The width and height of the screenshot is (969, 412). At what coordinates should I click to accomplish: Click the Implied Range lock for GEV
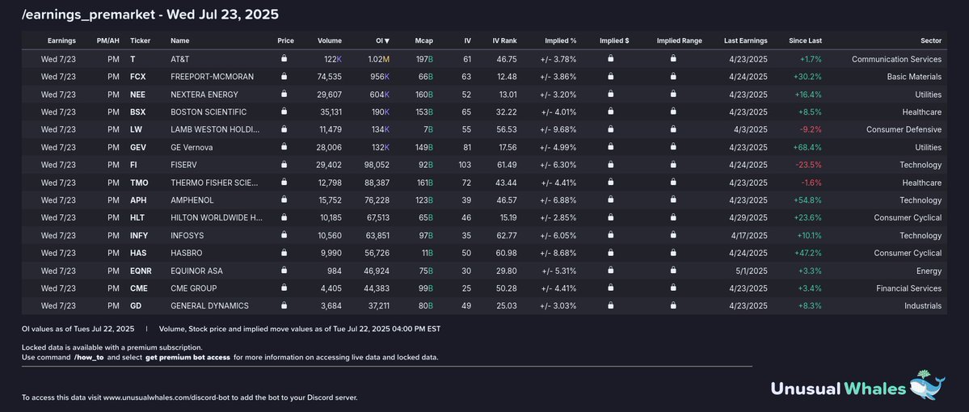[673, 147]
